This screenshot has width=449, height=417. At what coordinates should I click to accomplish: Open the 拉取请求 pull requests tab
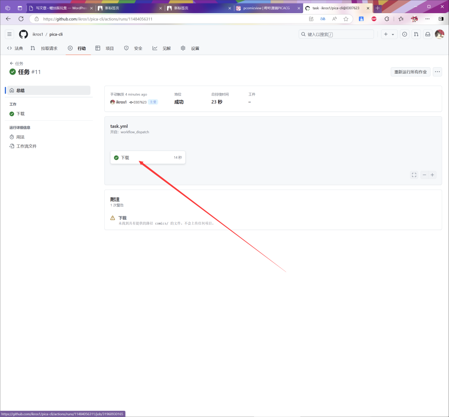click(x=44, y=48)
